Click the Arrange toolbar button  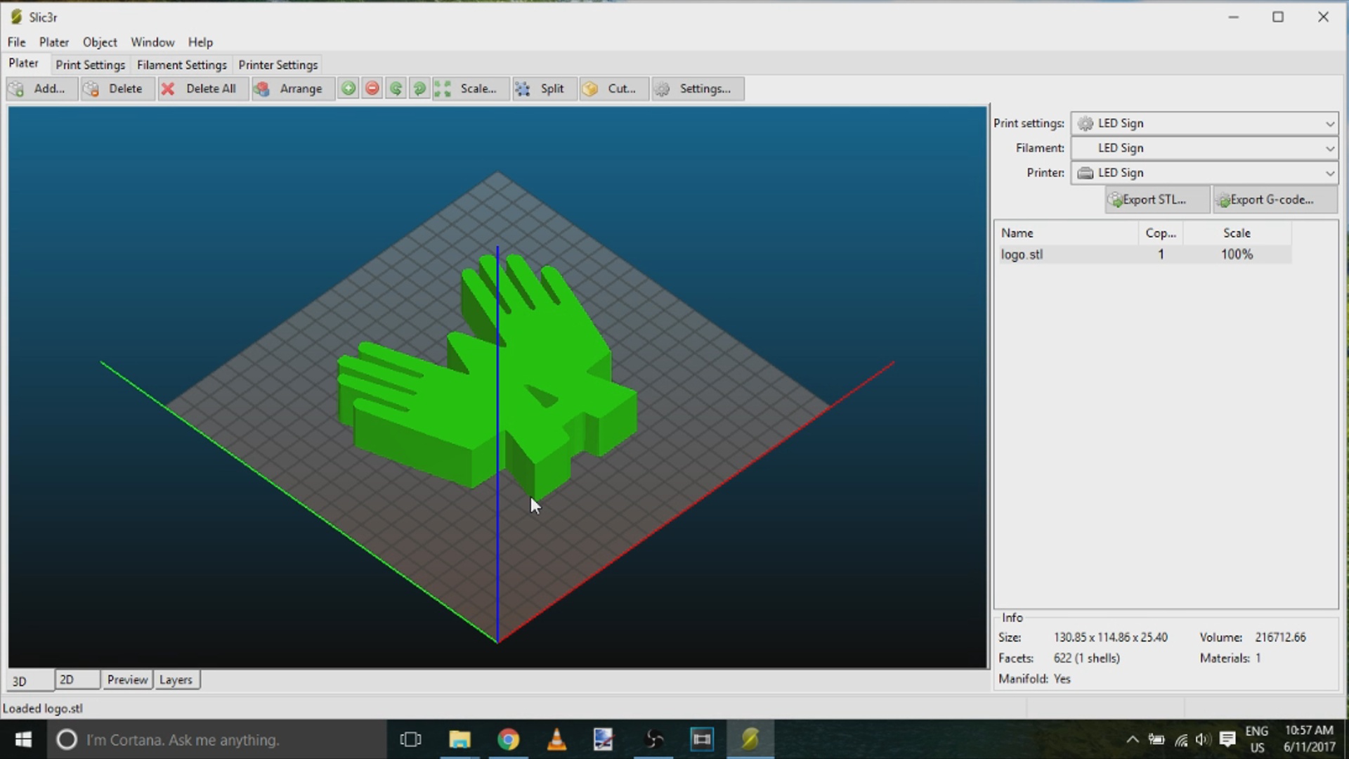click(292, 89)
